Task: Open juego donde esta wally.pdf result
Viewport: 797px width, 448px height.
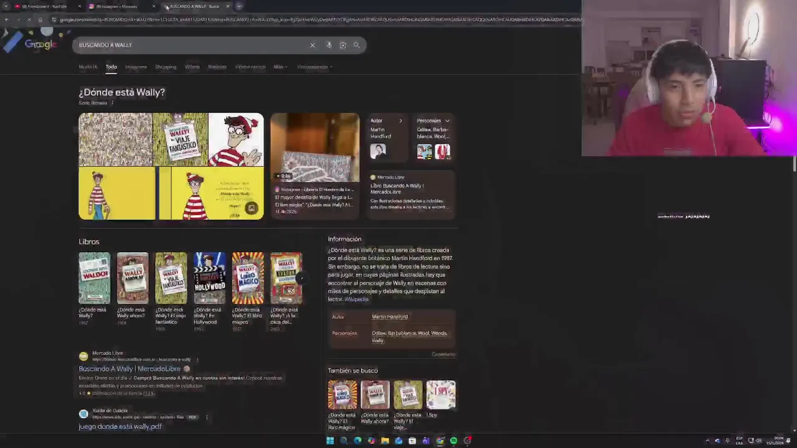Action: pos(120,427)
